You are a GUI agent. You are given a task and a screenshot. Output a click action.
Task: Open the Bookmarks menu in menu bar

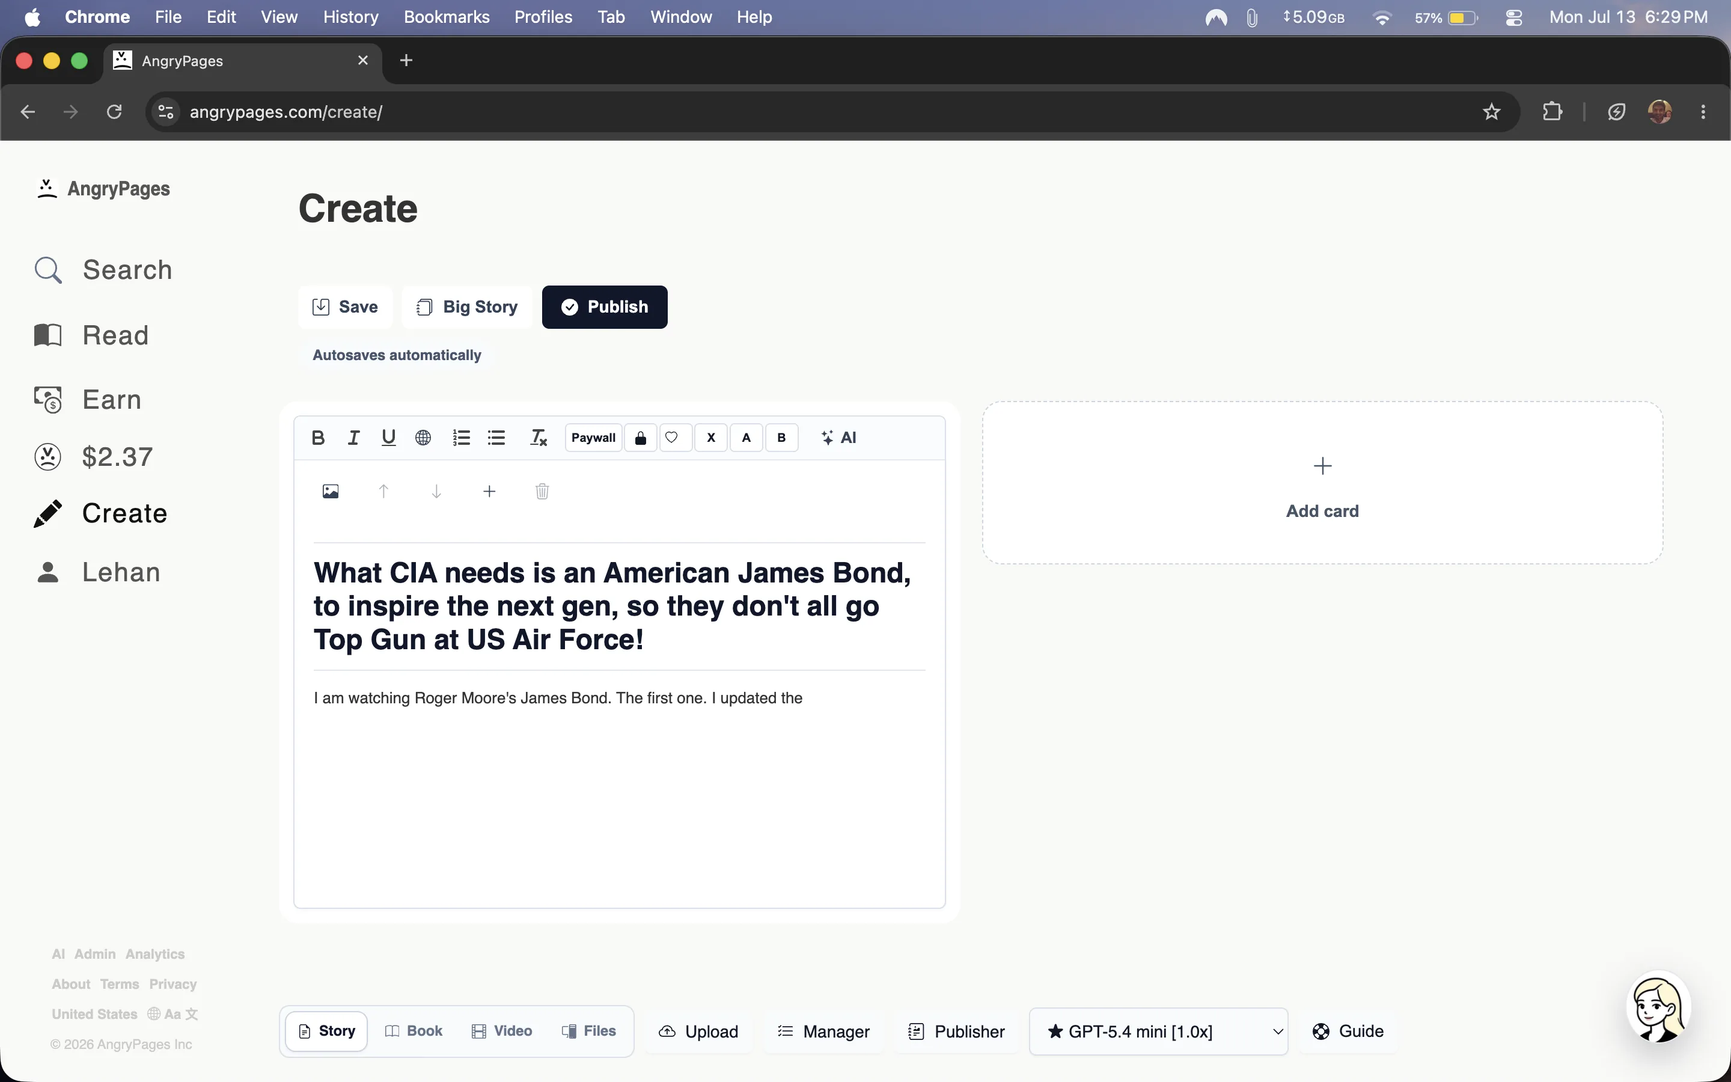pos(447,17)
